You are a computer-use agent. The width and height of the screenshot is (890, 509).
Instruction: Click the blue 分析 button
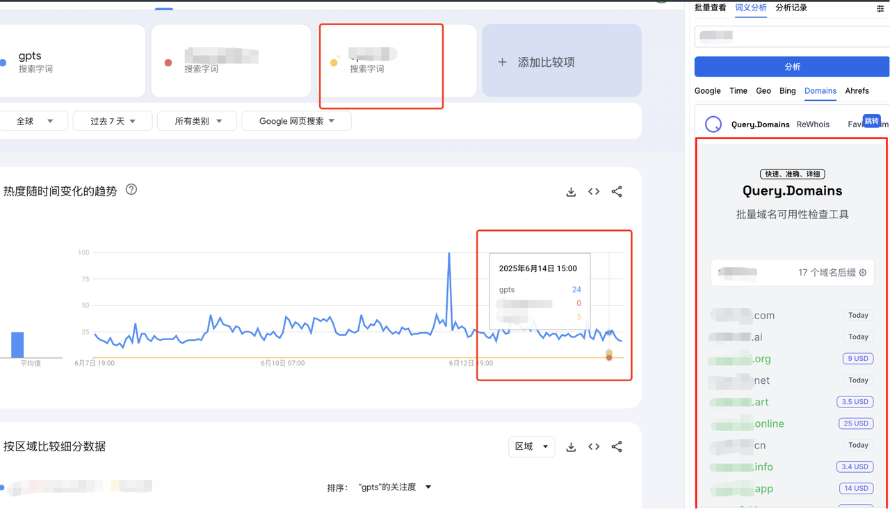(792, 67)
